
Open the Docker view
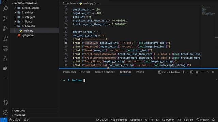[x=5, y=68]
